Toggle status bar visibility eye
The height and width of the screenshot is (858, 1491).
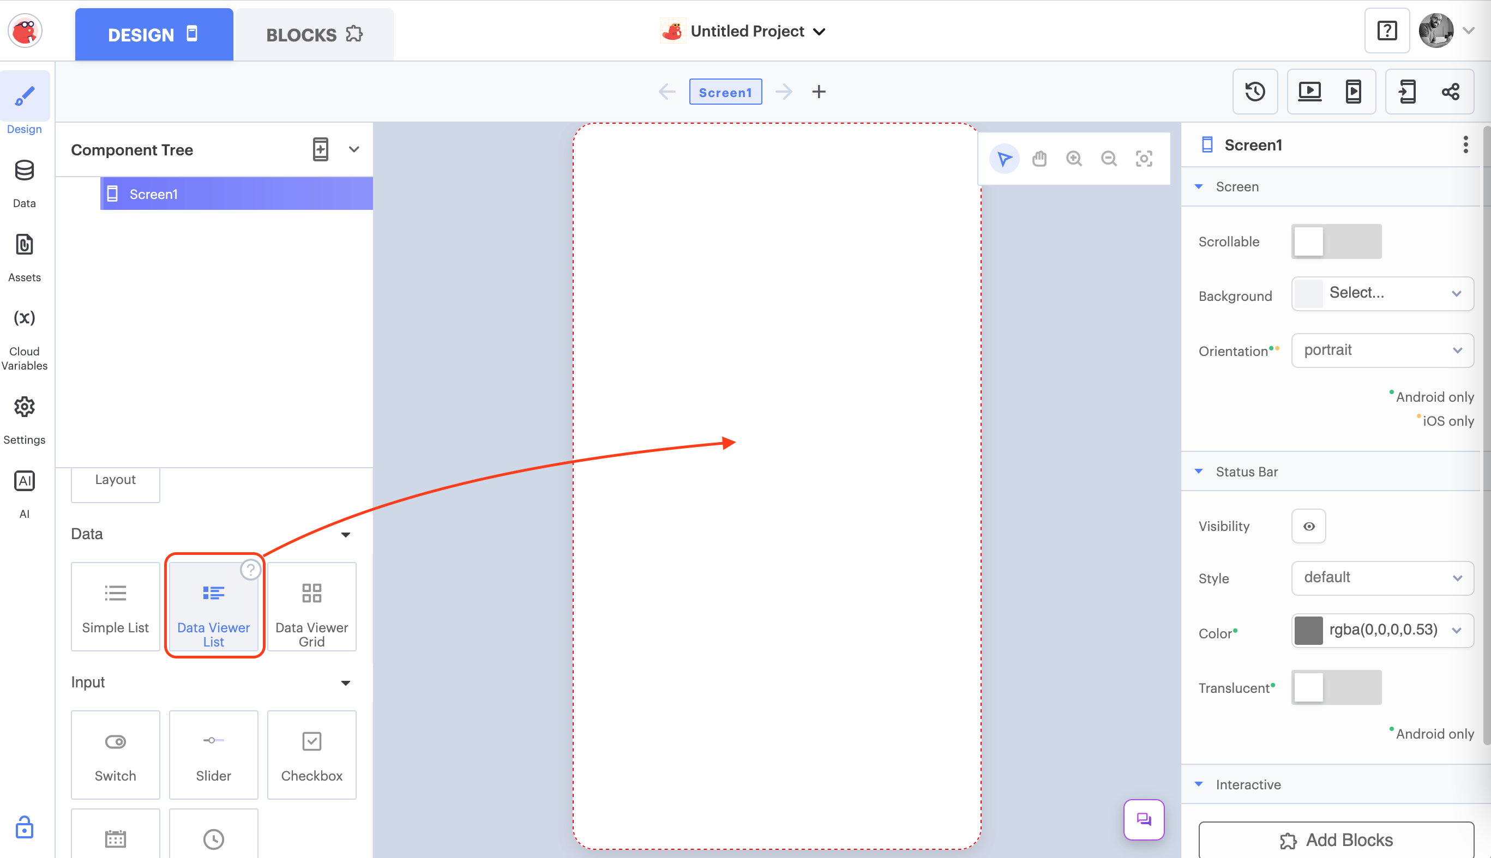click(1308, 526)
